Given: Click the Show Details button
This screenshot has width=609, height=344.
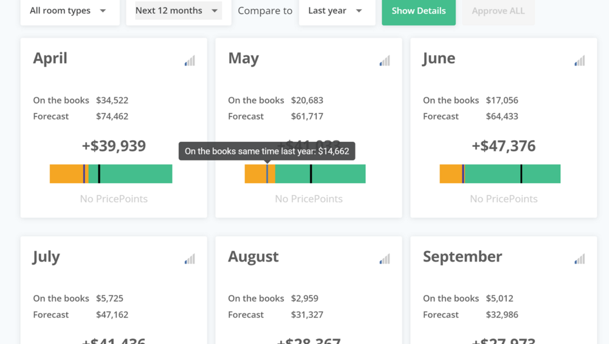Looking at the screenshot, I should (418, 11).
